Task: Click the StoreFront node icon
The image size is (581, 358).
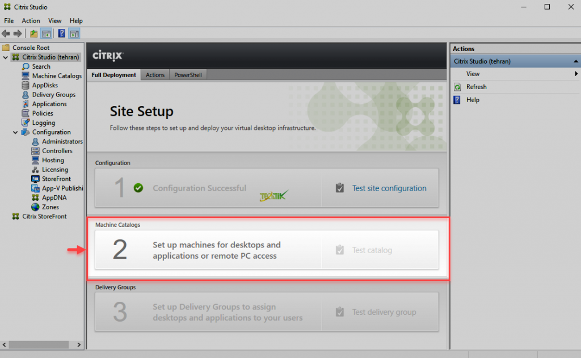Action: [36, 179]
